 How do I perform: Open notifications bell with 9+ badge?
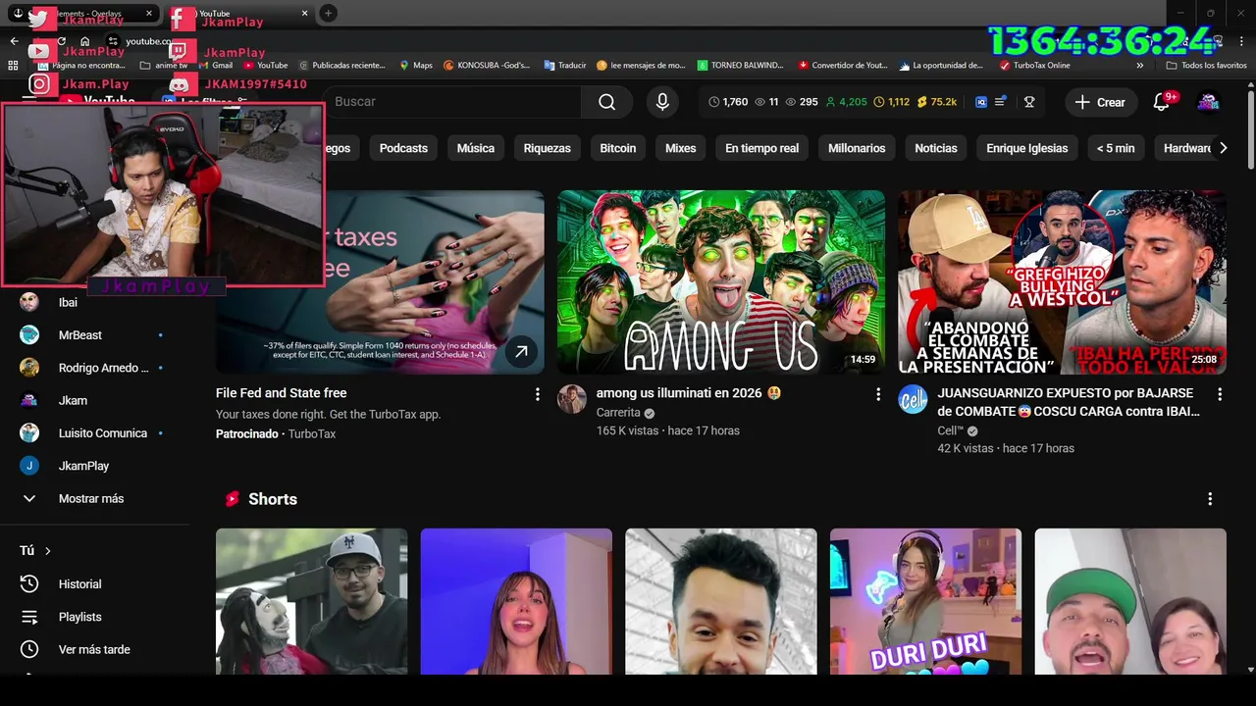click(x=1162, y=102)
